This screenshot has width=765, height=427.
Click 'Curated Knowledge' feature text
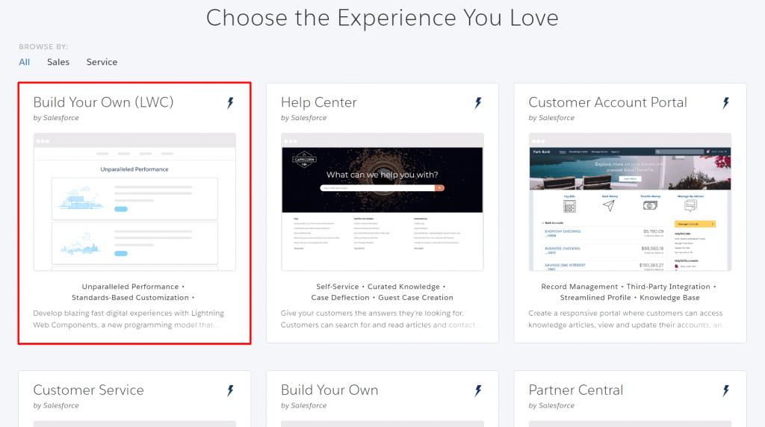pyautogui.click(x=404, y=287)
